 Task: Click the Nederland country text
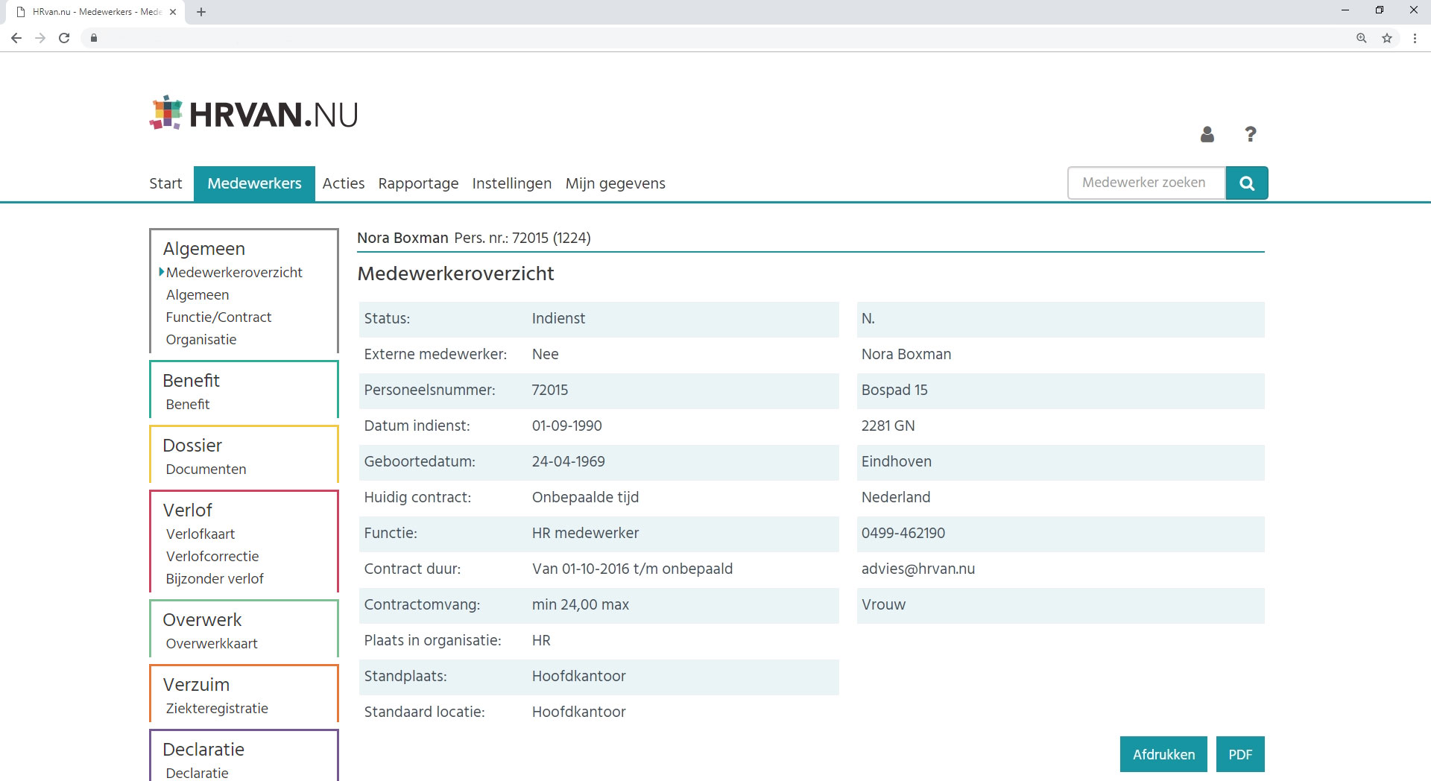[x=896, y=498]
